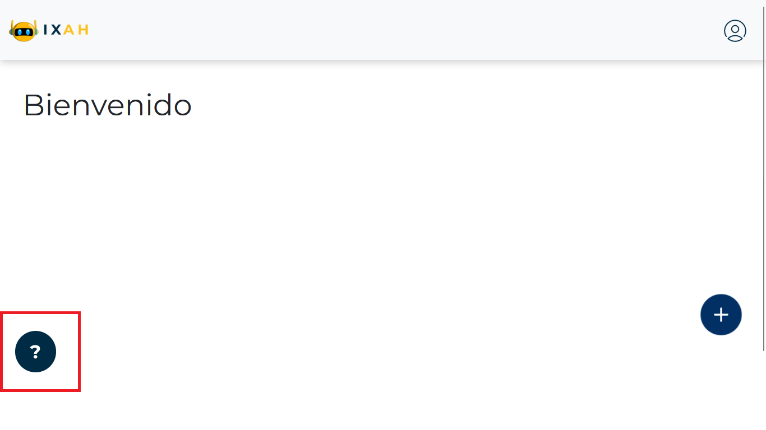
Task: Create new entry with navy plus icon
Action: coord(721,315)
